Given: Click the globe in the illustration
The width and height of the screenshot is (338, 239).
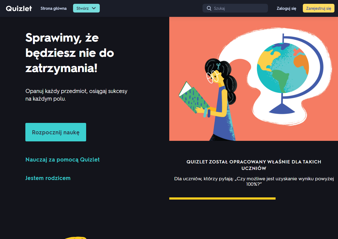Looking at the screenshot, I should [283, 68].
